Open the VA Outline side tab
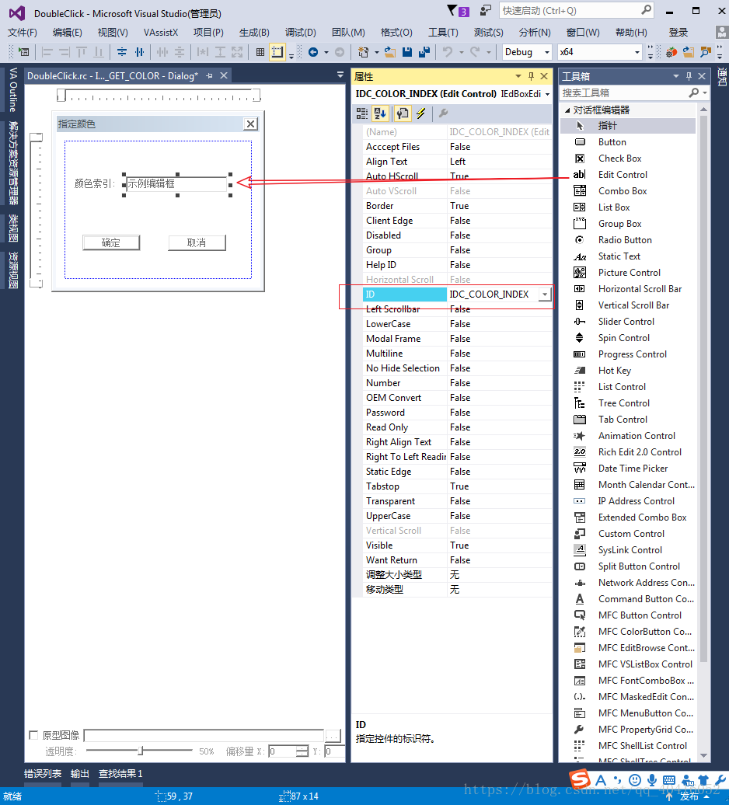 tap(13, 89)
